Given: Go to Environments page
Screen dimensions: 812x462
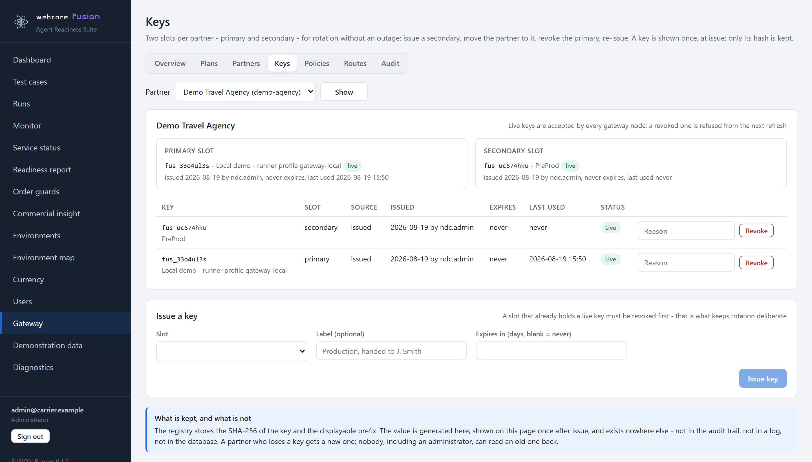Looking at the screenshot, I should pos(37,236).
